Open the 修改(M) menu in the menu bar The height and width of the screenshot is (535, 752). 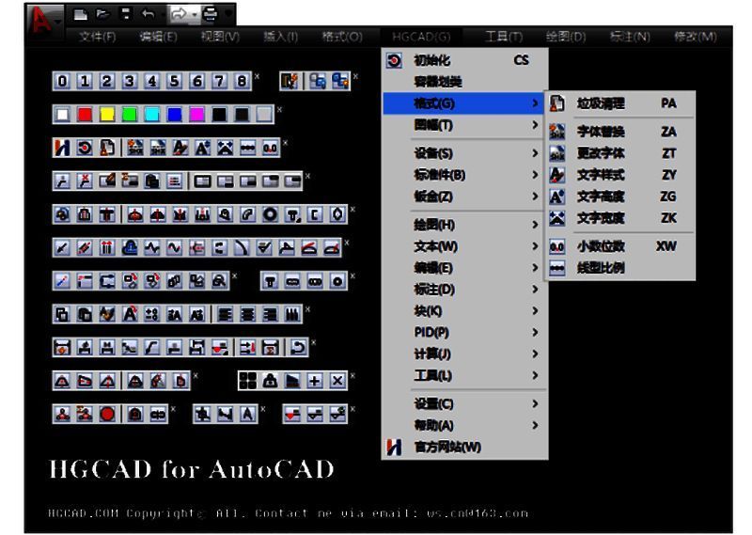(x=695, y=37)
